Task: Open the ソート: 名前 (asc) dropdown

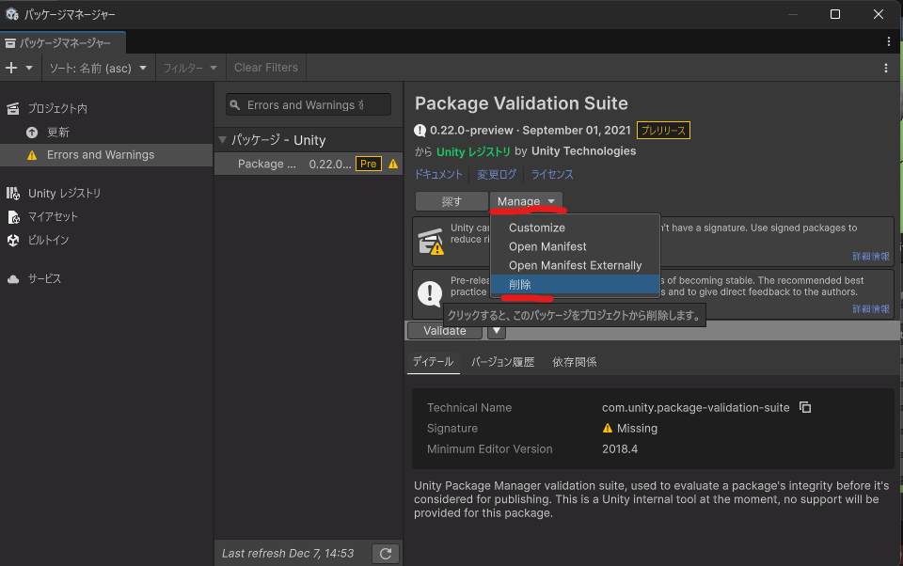Action: click(98, 68)
